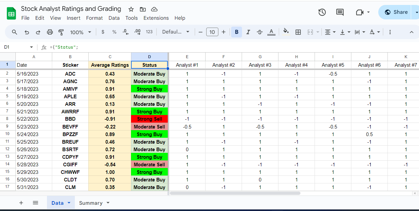Apply borders to selection

tap(298, 32)
